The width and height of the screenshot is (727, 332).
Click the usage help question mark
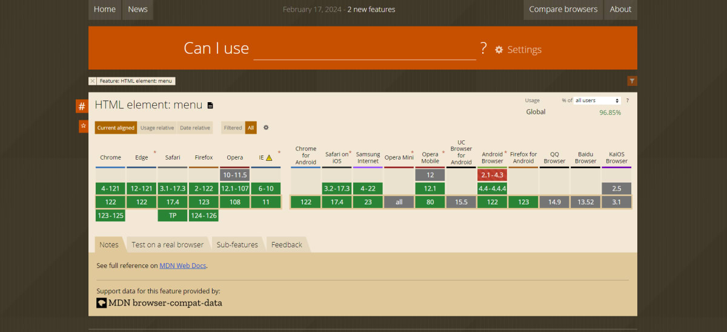pos(627,100)
